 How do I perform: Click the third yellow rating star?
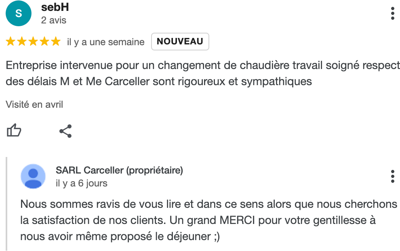click(x=33, y=41)
